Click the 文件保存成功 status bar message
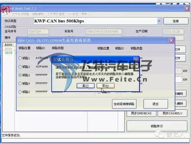This screenshot has width=191, height=144. click(x=11, y=135)
